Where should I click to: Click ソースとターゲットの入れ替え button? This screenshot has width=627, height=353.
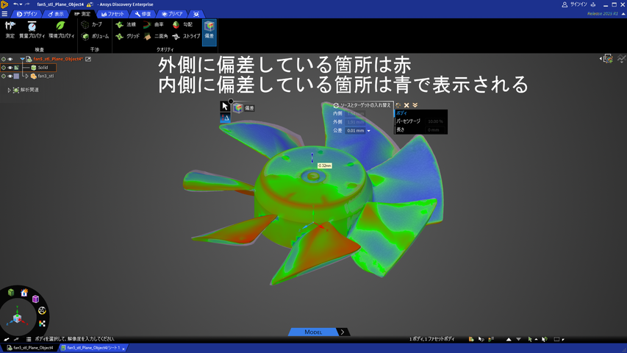click(x=362, y=105)
